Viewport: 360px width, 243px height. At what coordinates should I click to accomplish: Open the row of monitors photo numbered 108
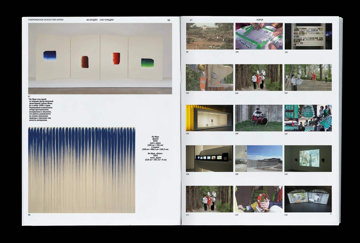pos(209,159)
